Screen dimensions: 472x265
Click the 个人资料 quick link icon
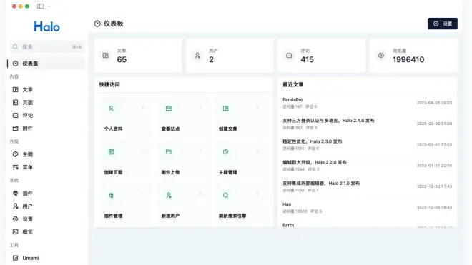coord(111,109)
